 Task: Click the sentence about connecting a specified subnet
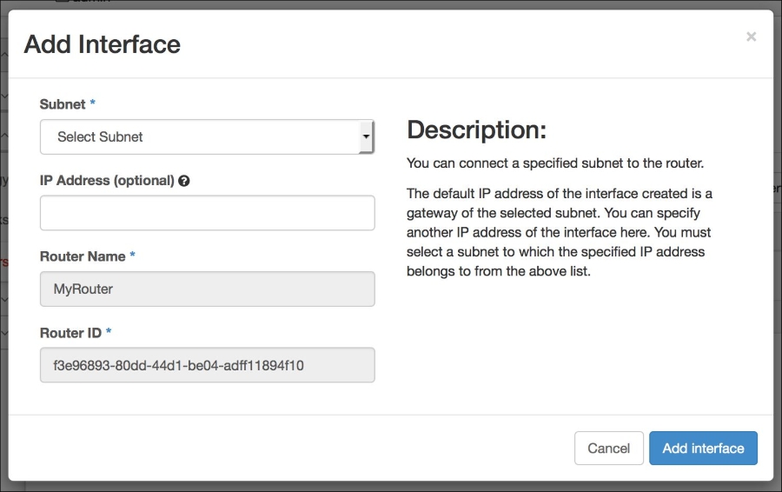coord(555,163)
